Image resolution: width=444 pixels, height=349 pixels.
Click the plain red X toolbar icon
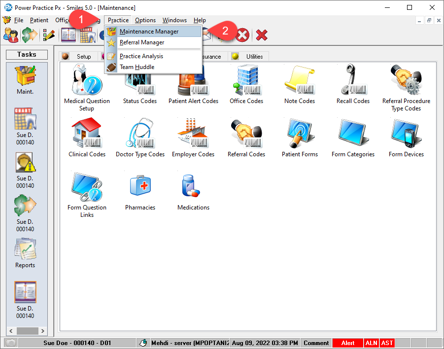pos(262,35)
